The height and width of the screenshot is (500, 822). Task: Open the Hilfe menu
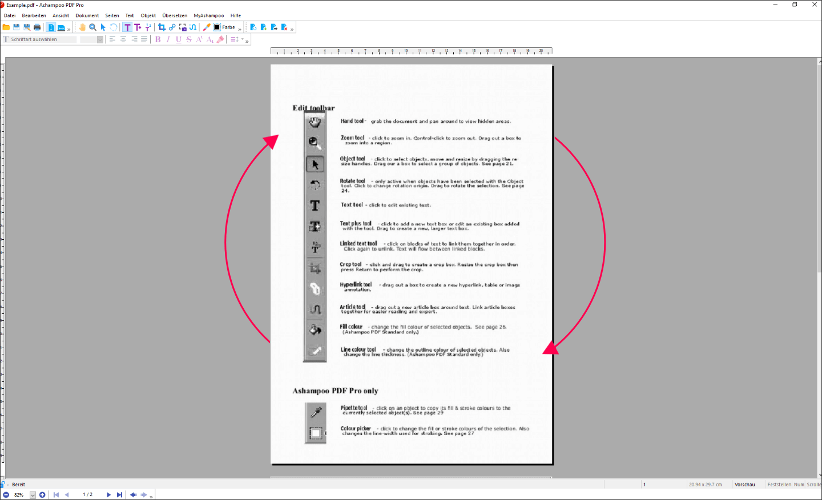pyautogui.click(x=236, y=15)
